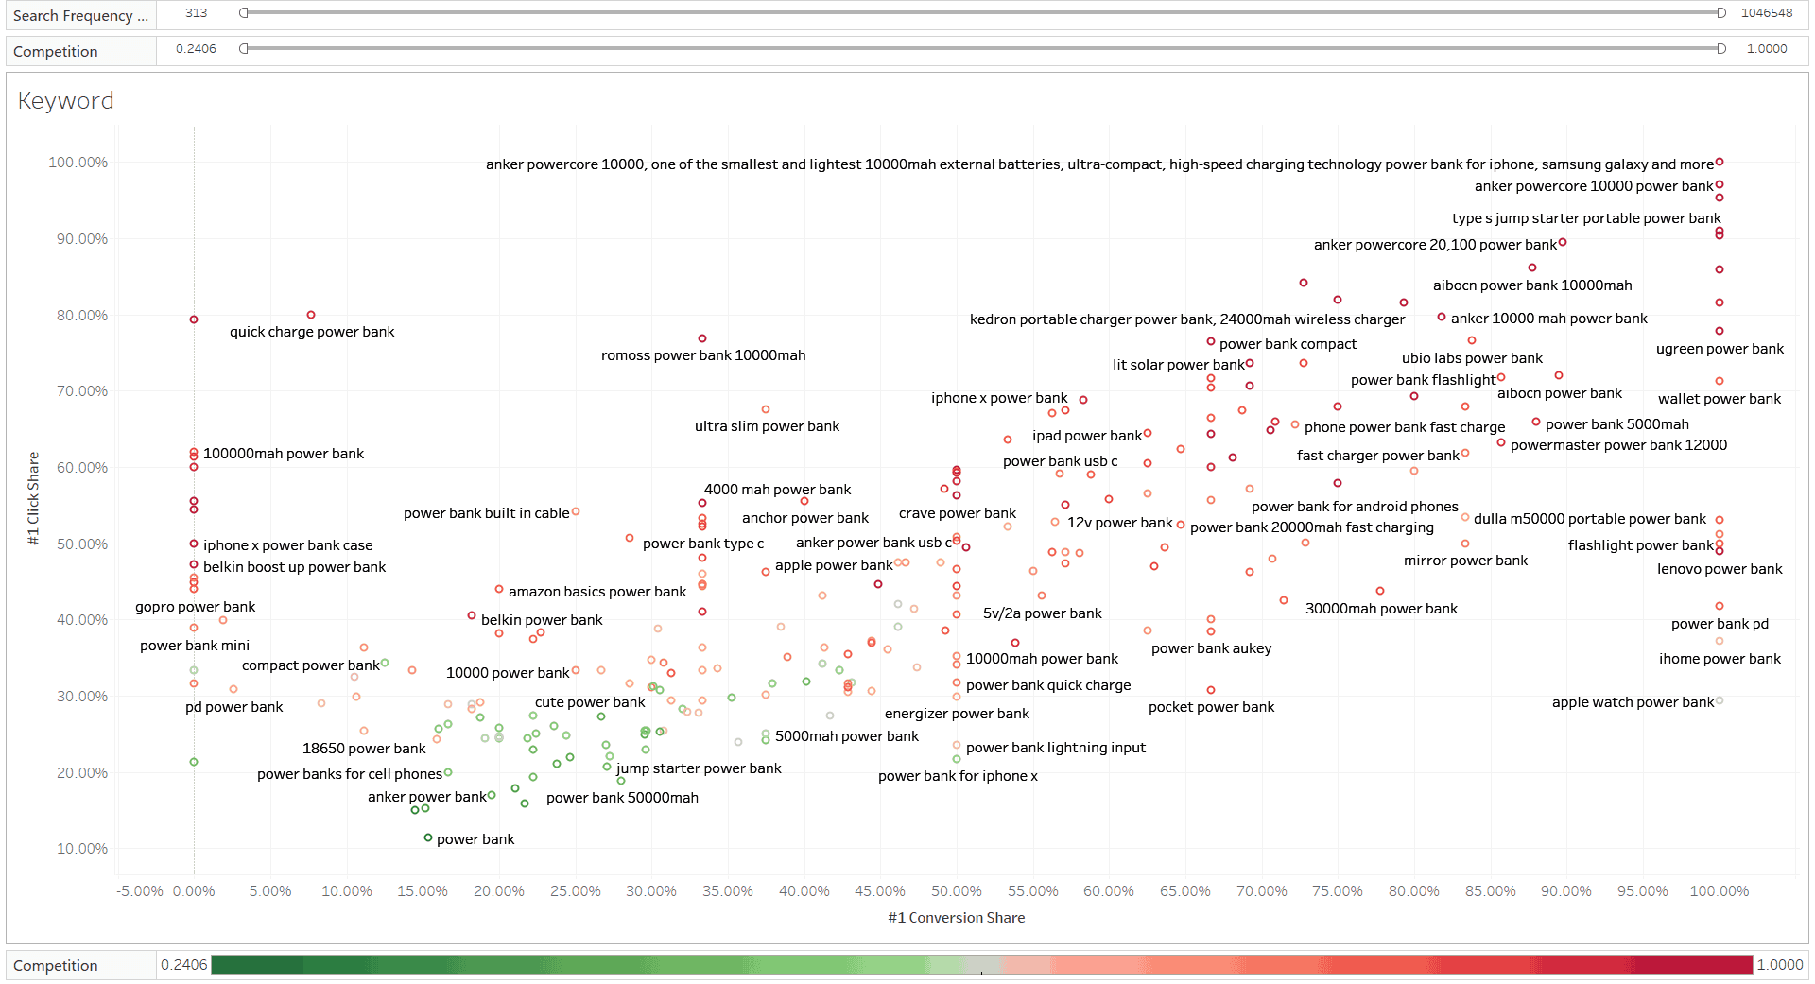Select the "iphone x power bank case" label
Screen dimensions: 1815x984
point(288,545)
